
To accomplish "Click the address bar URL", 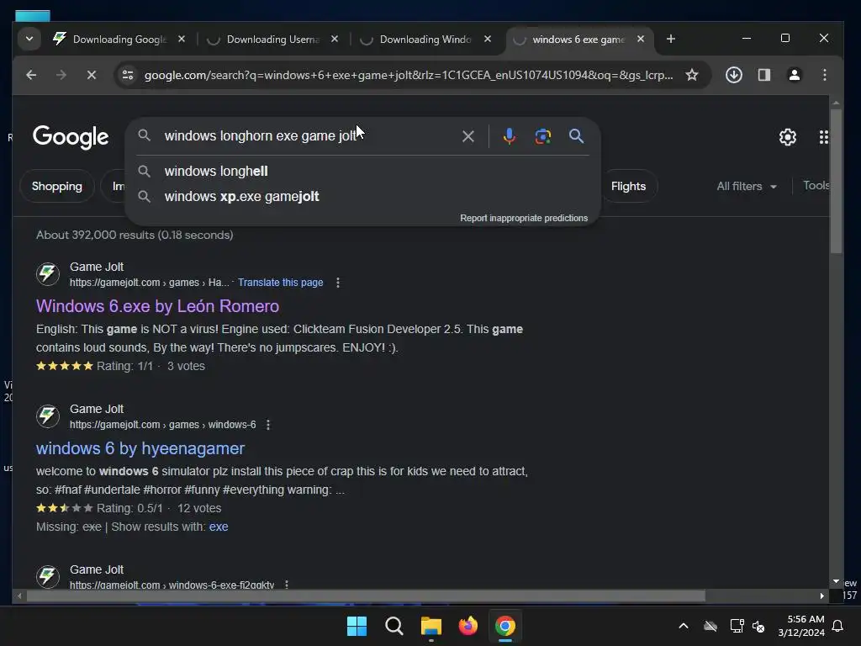I will (409, 75).
